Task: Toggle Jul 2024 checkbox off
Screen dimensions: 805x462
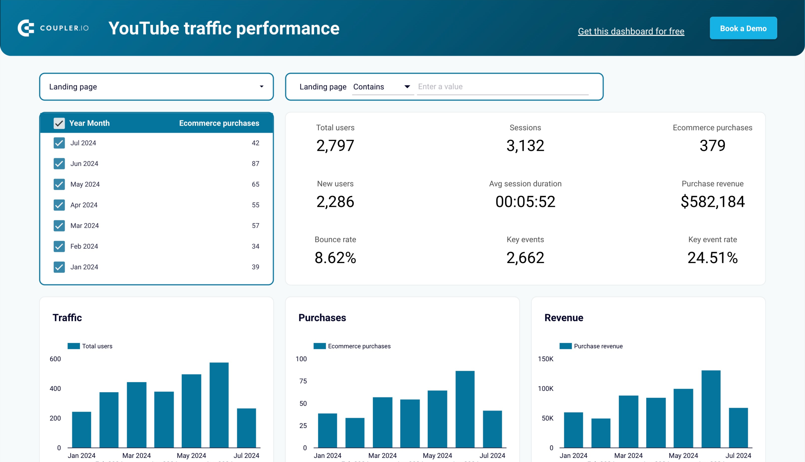Action: pos(60,143)
